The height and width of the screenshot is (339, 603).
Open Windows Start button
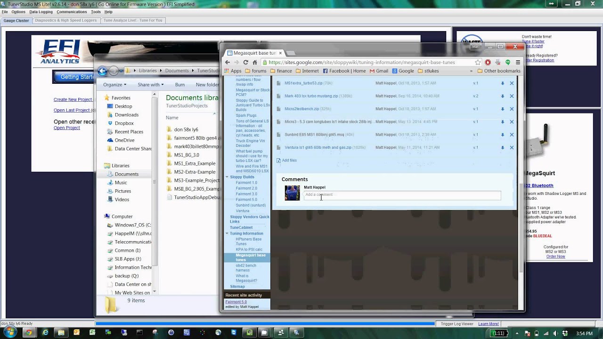tap(10, 332)
